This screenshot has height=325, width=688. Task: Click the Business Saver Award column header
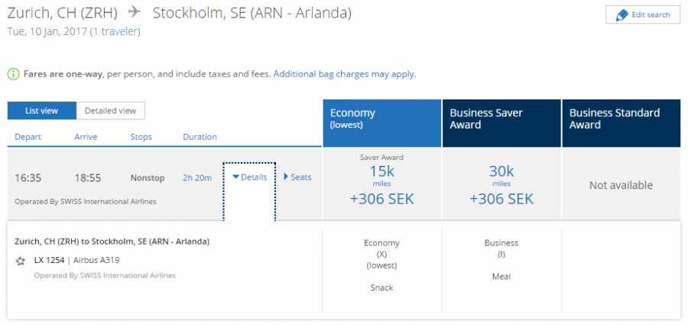click(501, 123)
